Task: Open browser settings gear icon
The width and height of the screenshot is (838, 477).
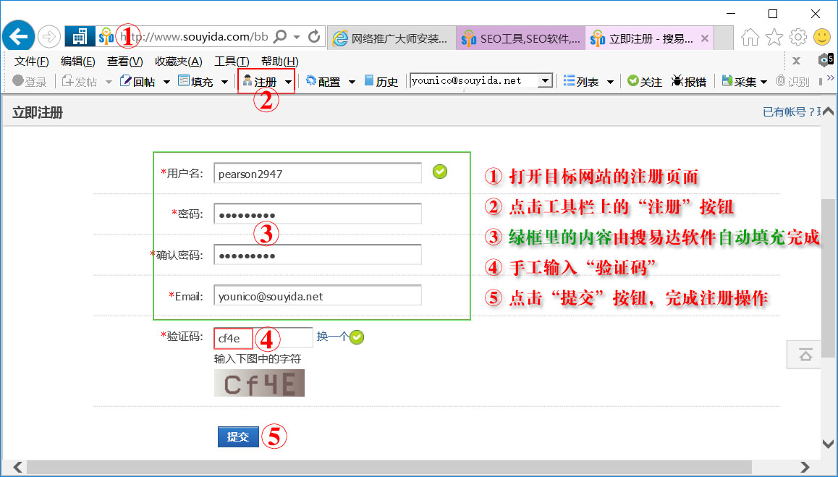Action: pyautogui.click(x=798, y=37)
